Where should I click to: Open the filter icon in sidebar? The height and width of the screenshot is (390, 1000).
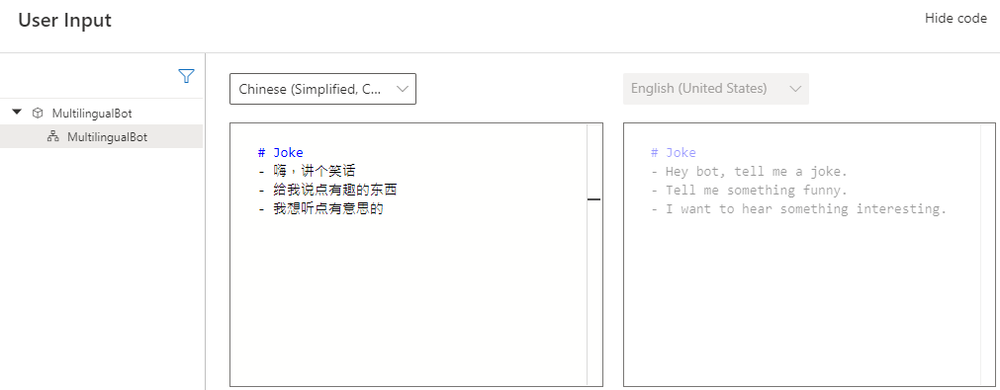coord(186,76)
